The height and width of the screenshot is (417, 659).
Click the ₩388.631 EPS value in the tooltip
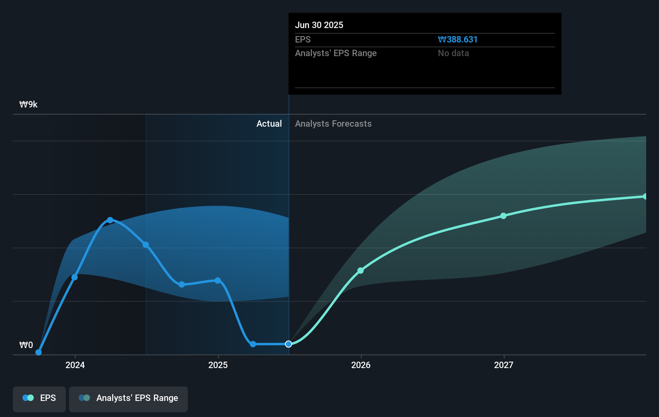click(x=457, y=39)
